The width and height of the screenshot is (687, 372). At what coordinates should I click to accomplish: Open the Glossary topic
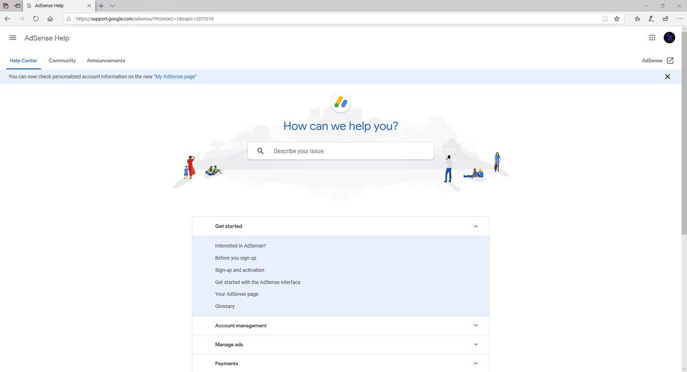225,306
